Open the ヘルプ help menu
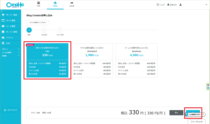 pos(160,5)
